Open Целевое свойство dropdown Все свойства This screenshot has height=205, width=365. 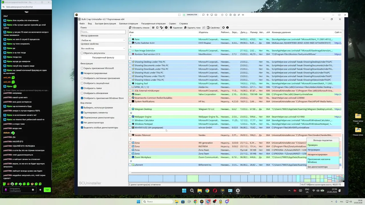(103, 48)
